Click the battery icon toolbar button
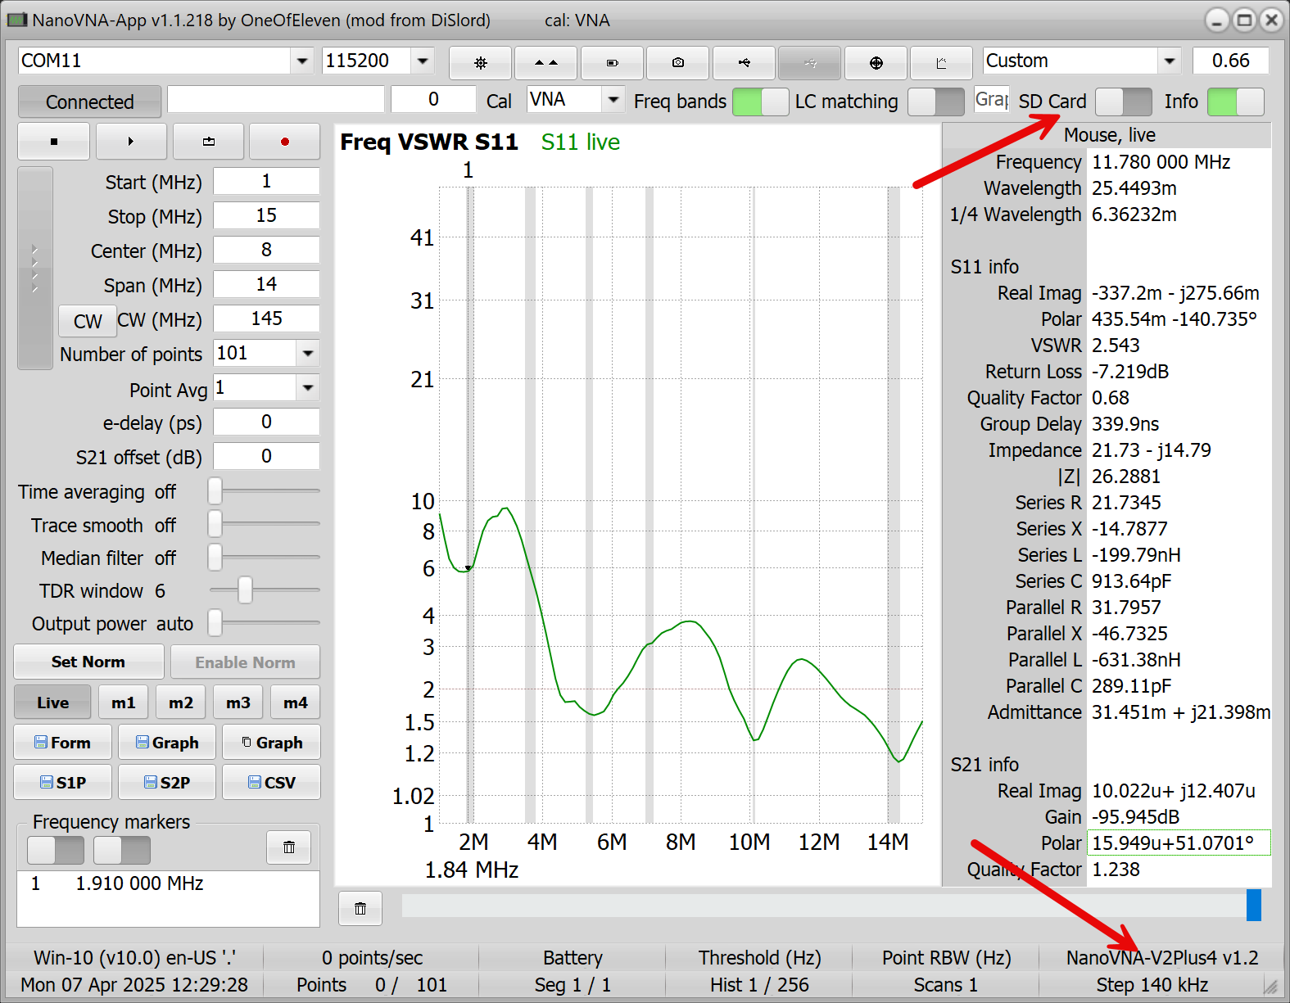This screenshot has height=1003, width=1290. click(612, 62)
